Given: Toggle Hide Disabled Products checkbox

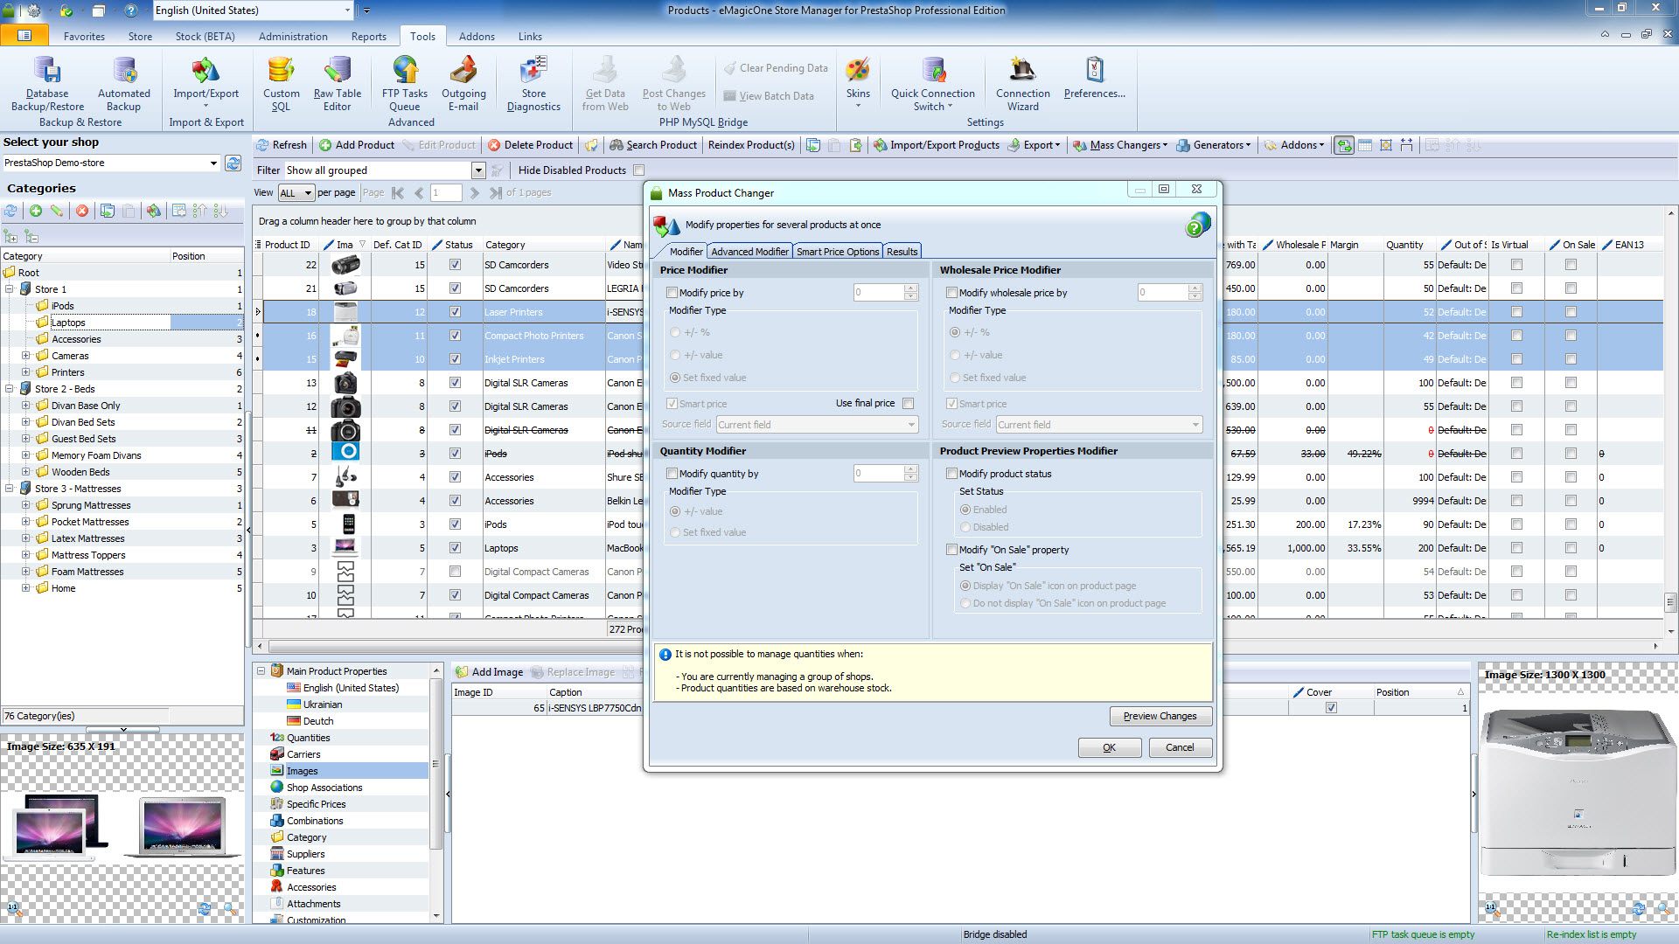Looking at the screenshot, I should click(x=638, y=170).
